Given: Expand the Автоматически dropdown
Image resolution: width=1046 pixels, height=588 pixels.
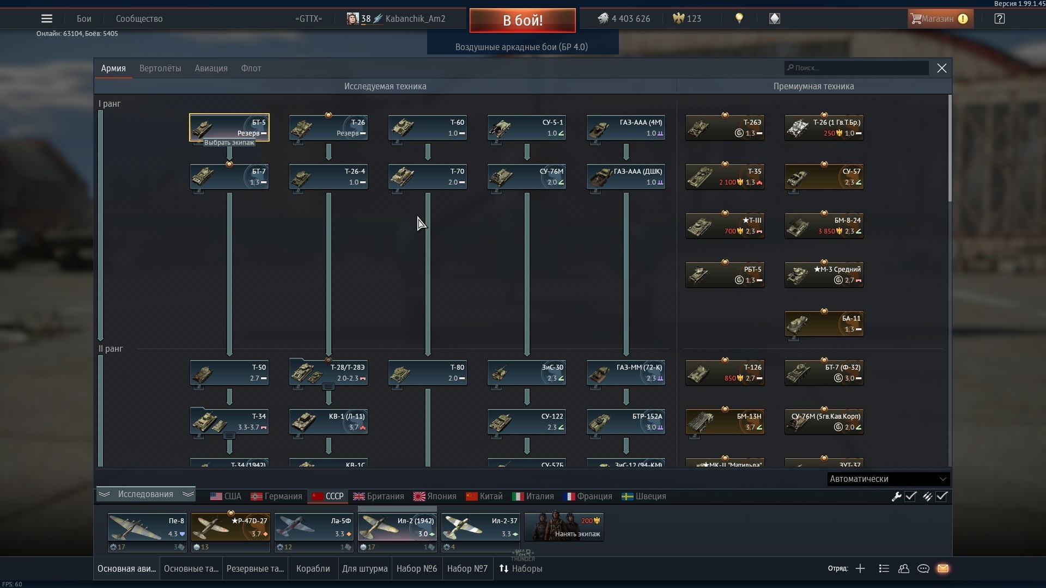Looking at the screenshot, I should coord(888,479).
